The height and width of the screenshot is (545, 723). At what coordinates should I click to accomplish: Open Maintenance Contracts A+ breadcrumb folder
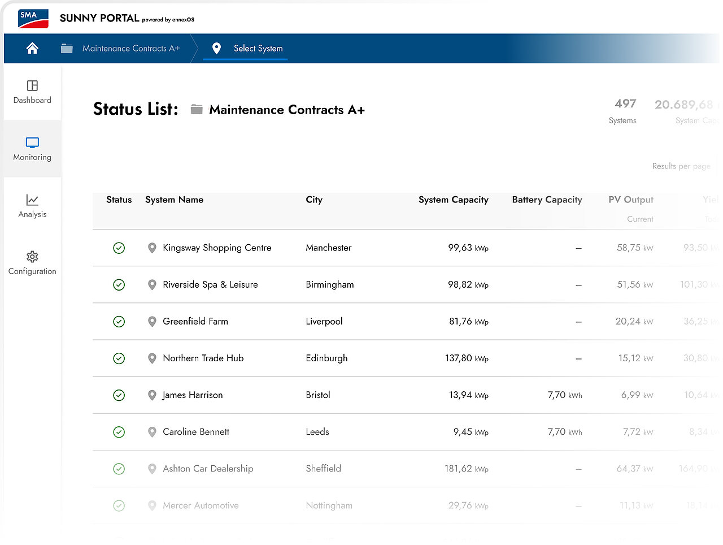pyautogui.click(x=120, y=48)
